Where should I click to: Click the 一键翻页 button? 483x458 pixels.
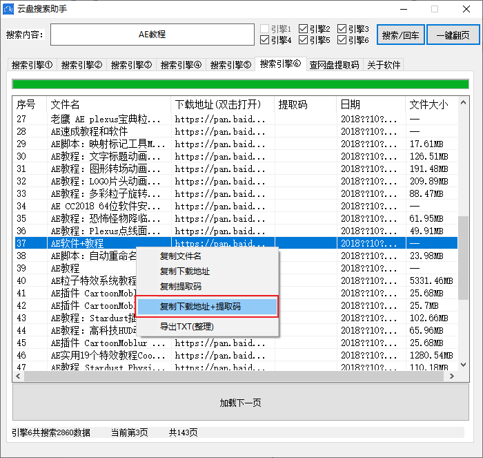[x=453, y=35]
